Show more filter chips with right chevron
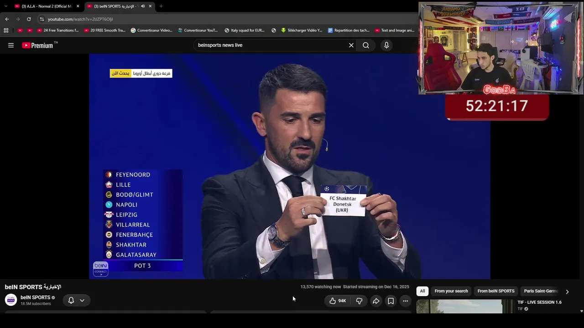 [567, 292]
